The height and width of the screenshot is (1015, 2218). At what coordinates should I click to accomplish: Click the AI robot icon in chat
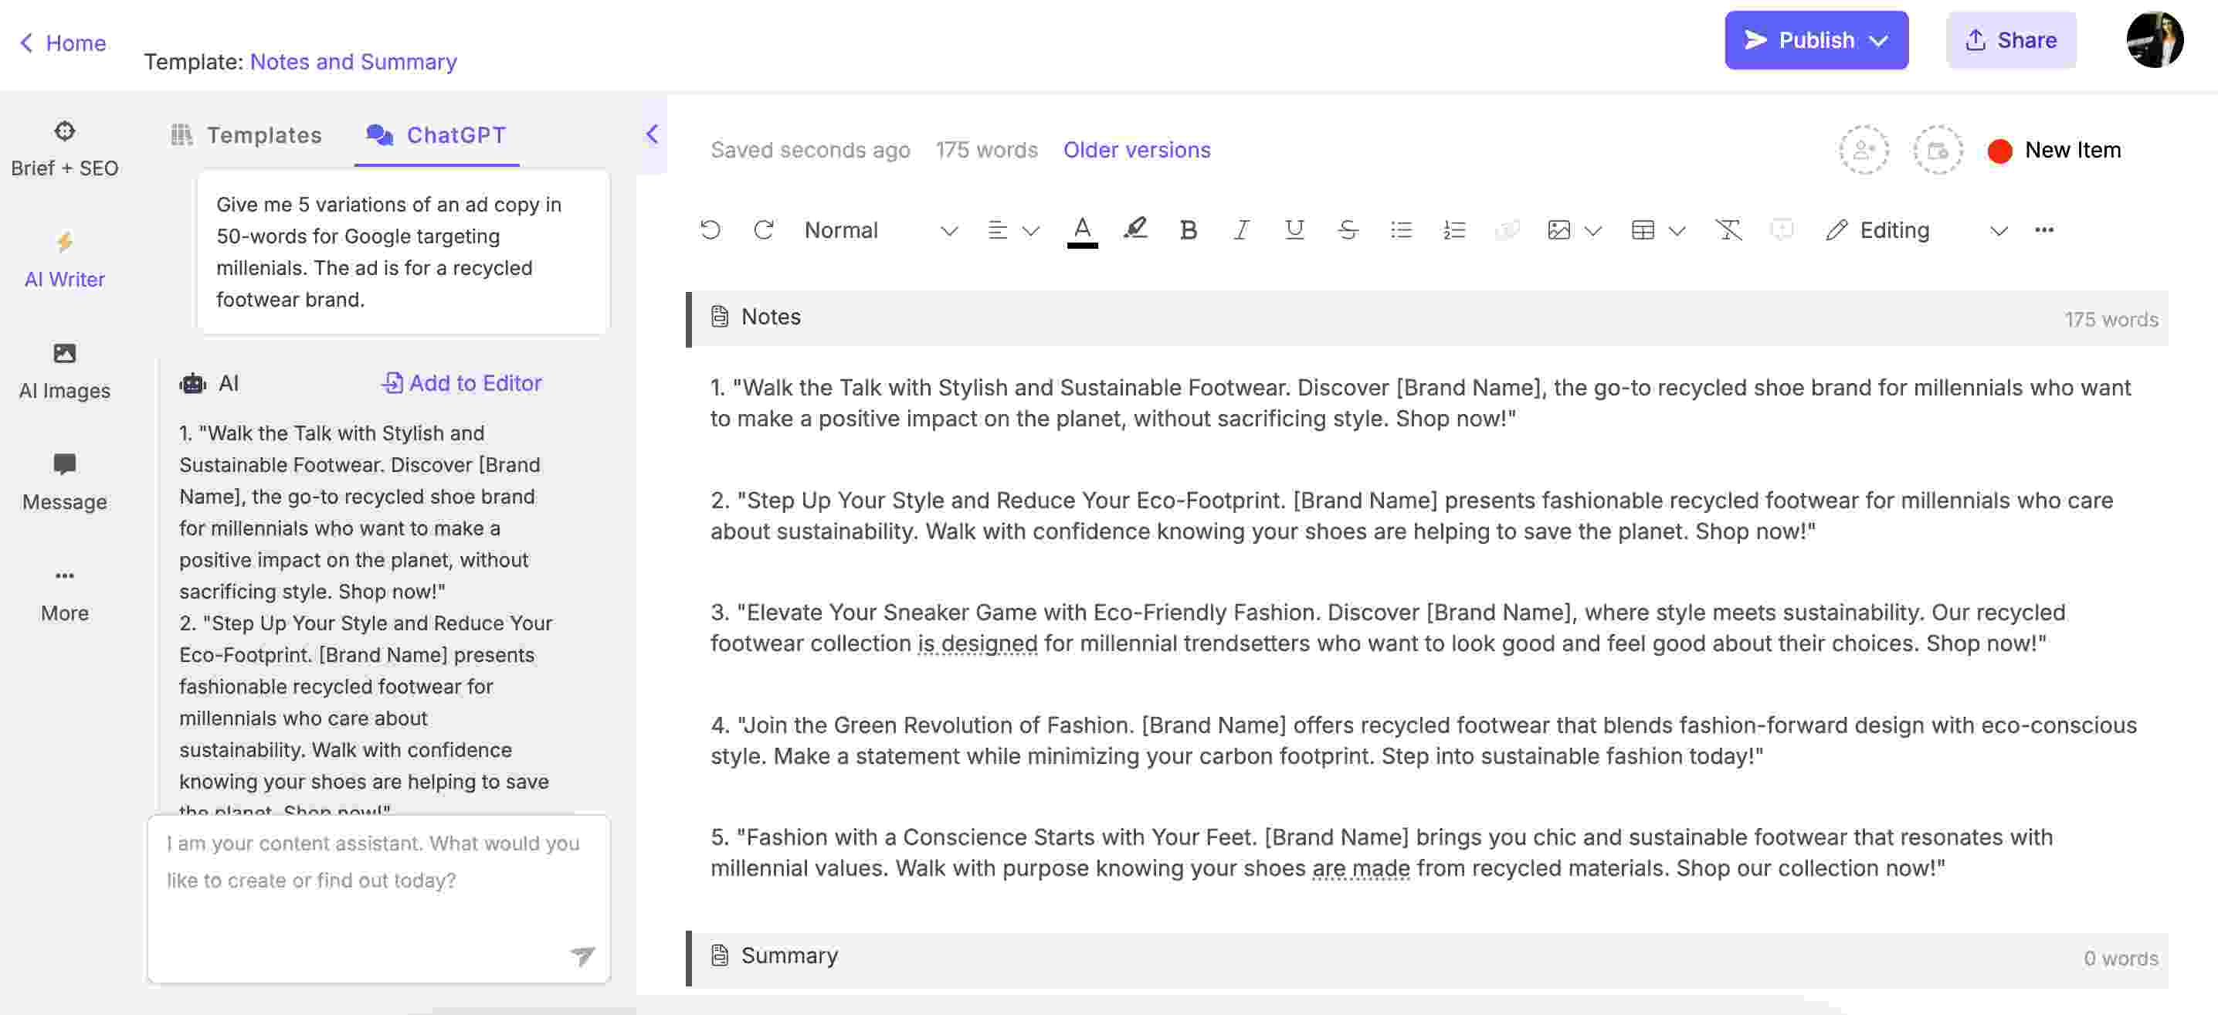(x=192, y=383)
